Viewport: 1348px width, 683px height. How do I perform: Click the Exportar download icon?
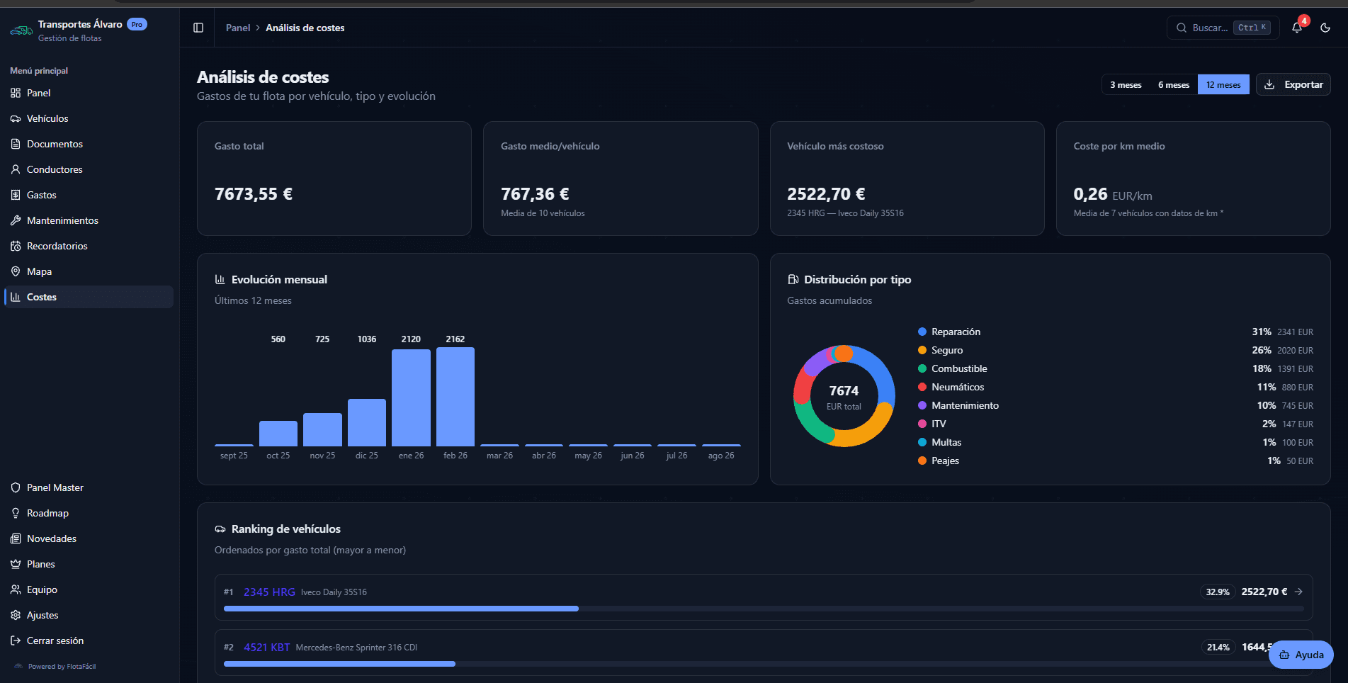[x=1270, y=84]
